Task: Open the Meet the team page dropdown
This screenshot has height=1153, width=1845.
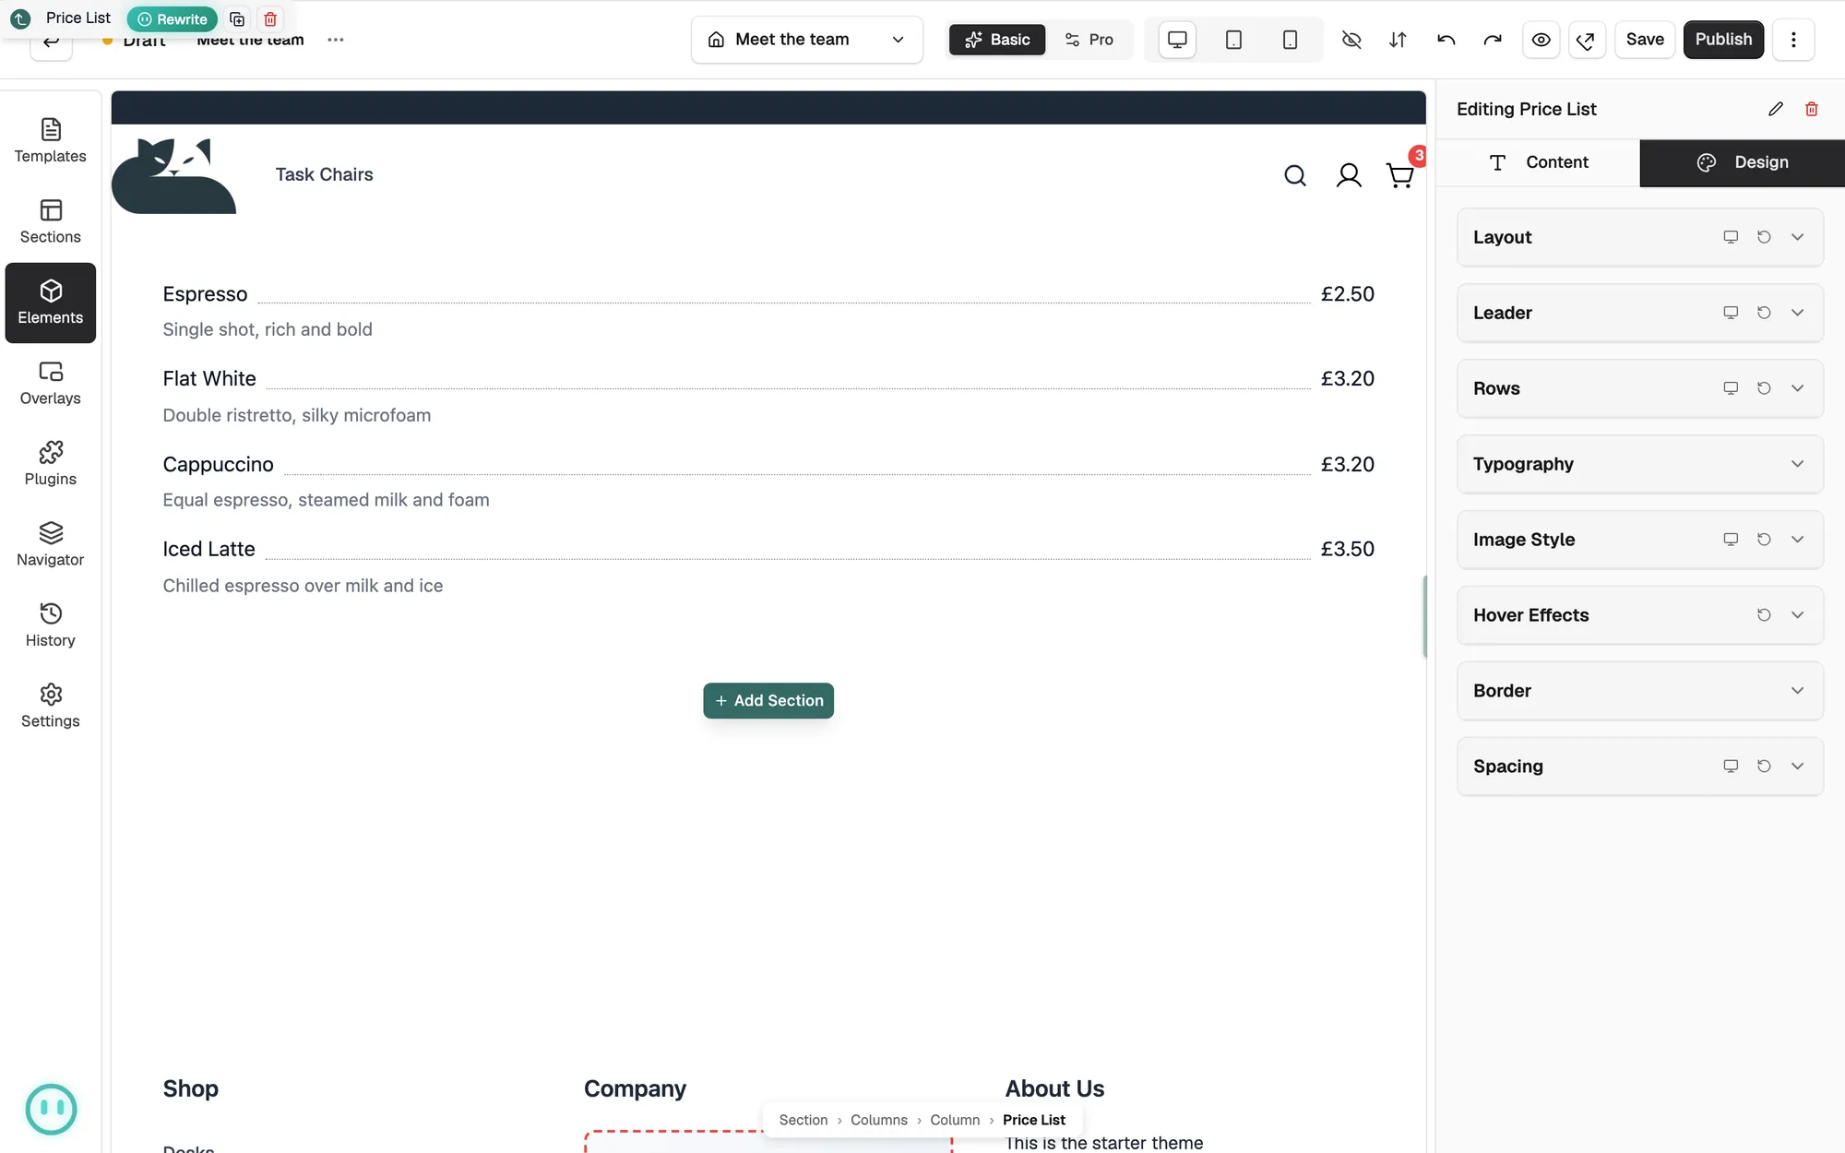Action: point(807,40)
